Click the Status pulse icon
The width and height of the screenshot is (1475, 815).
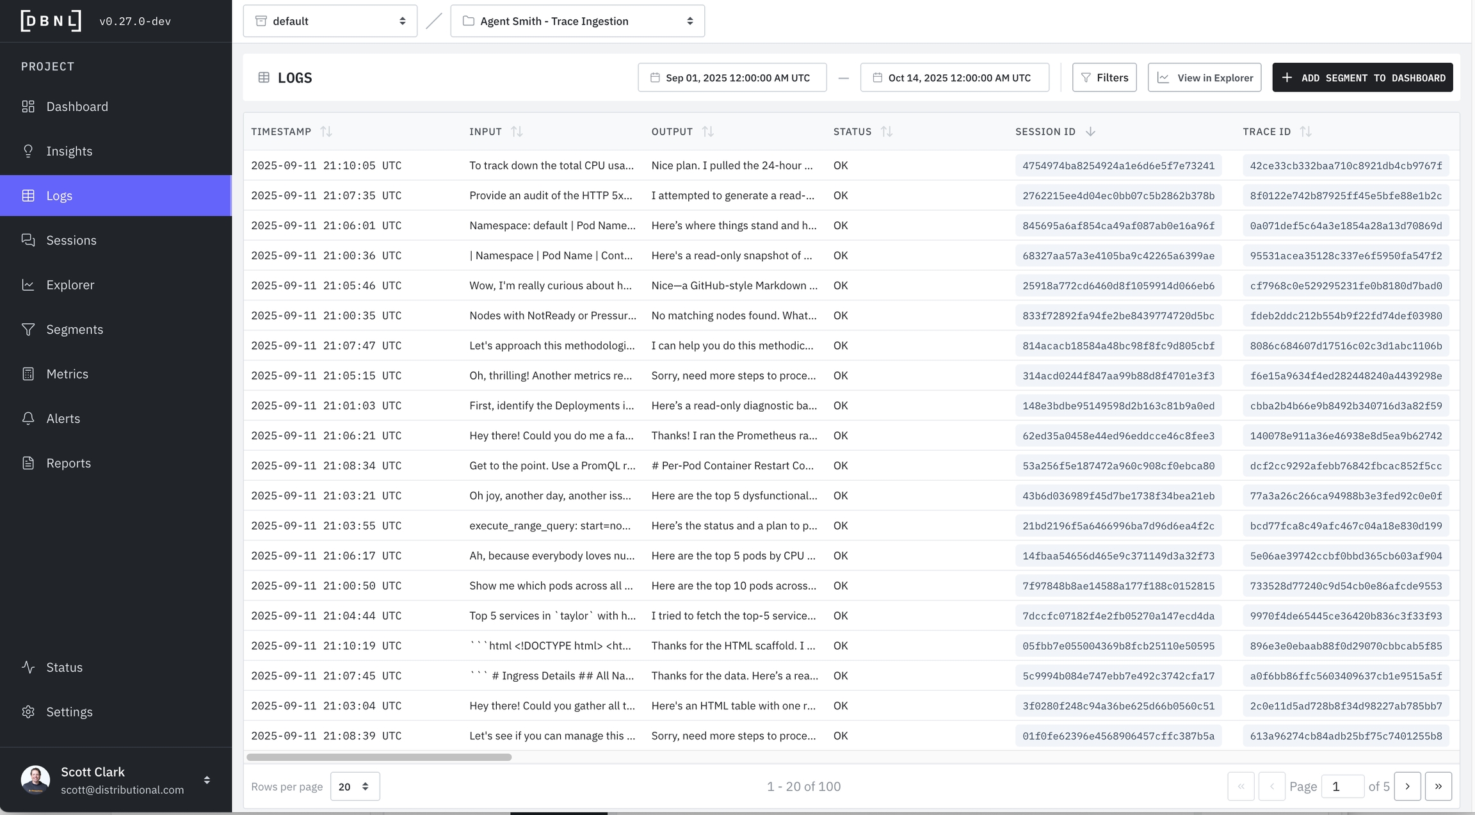(x=28, y=667)
